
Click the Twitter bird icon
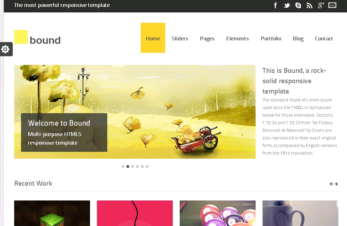click(x=287, y=5)
